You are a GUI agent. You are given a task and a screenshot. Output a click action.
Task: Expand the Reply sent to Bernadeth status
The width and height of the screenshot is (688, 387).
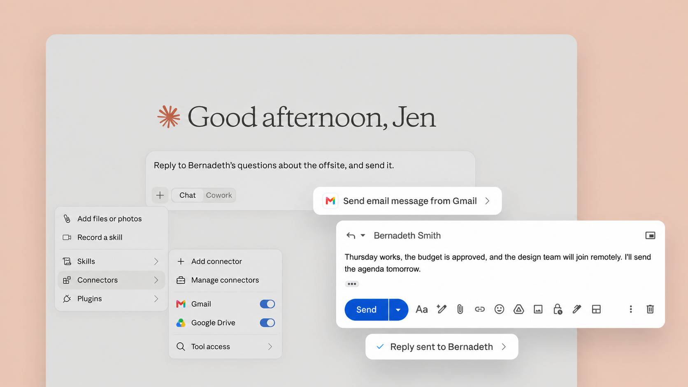442,347
